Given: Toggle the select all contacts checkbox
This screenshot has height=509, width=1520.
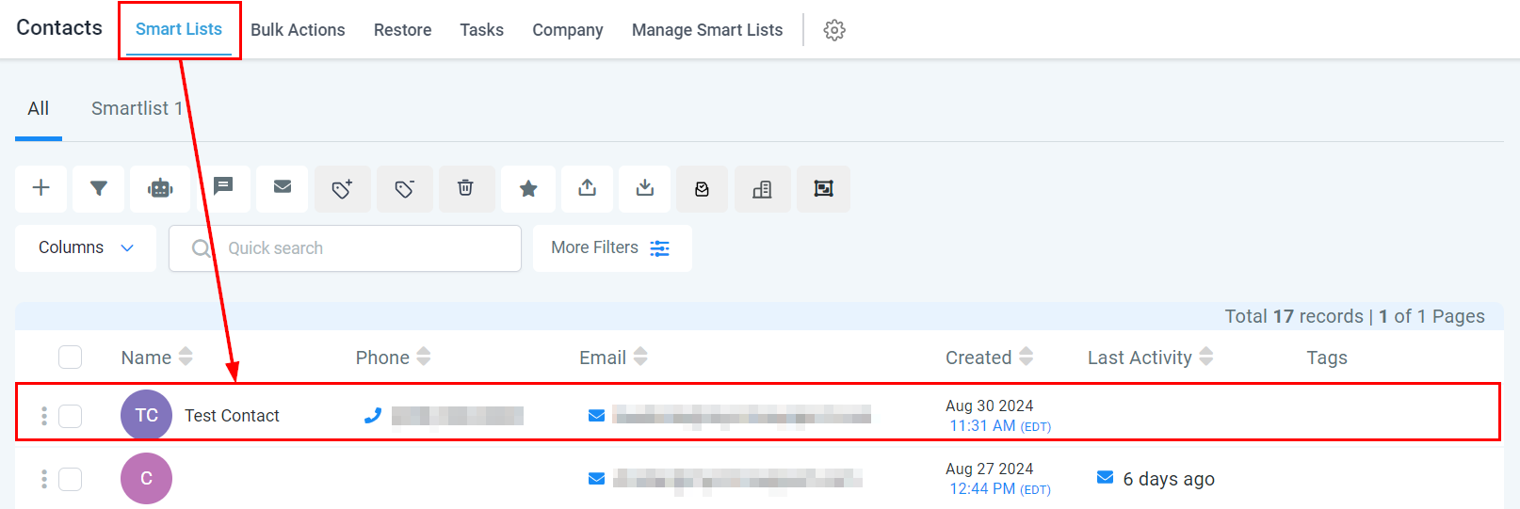Looking at the screenshot, I should [x=71, y=358].
